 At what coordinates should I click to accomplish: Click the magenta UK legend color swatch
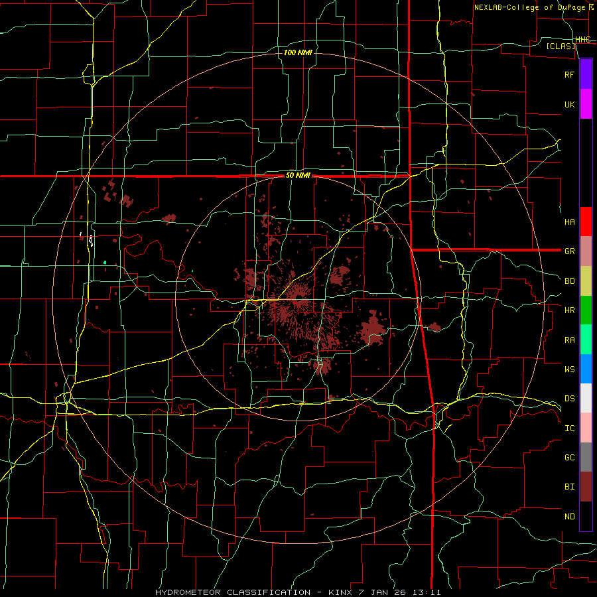click(x=586, y=104)
